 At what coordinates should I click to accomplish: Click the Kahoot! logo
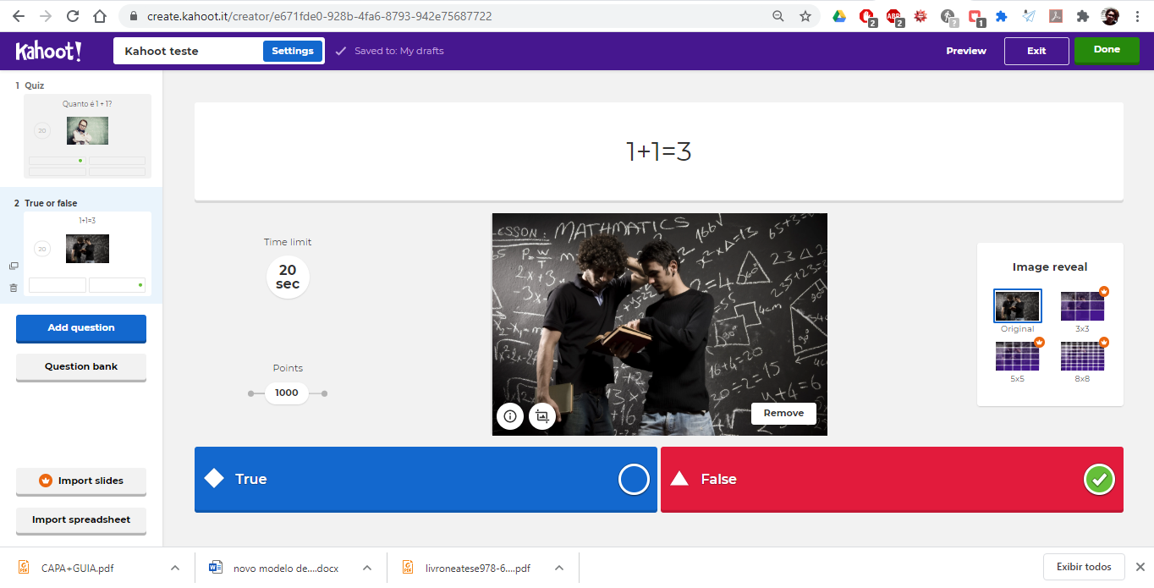pos(48,51)
